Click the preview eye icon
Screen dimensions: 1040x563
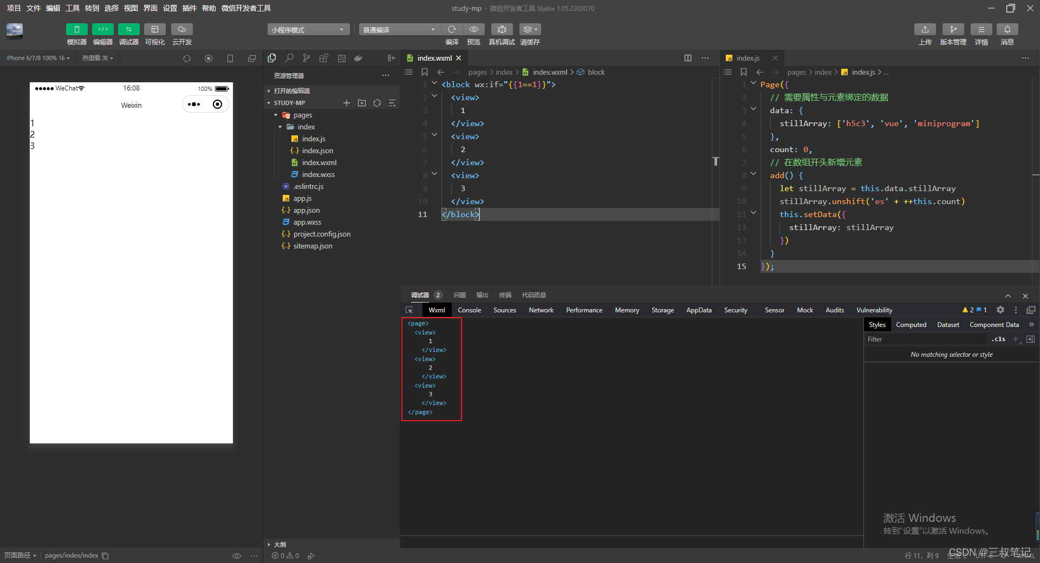[474, 29]
